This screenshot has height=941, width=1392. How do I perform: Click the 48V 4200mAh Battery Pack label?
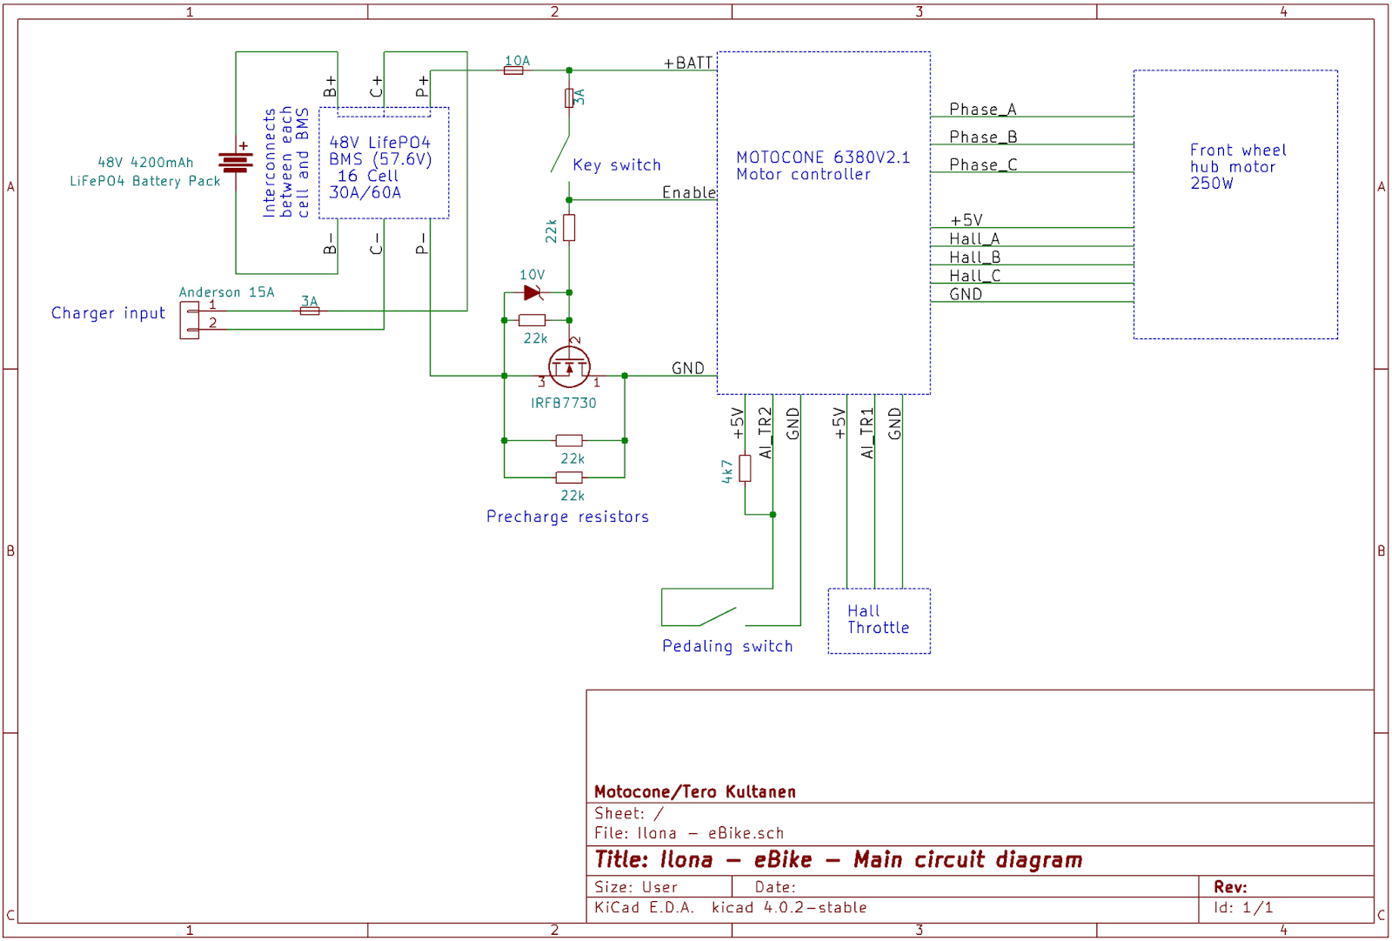tap(145, 171)
